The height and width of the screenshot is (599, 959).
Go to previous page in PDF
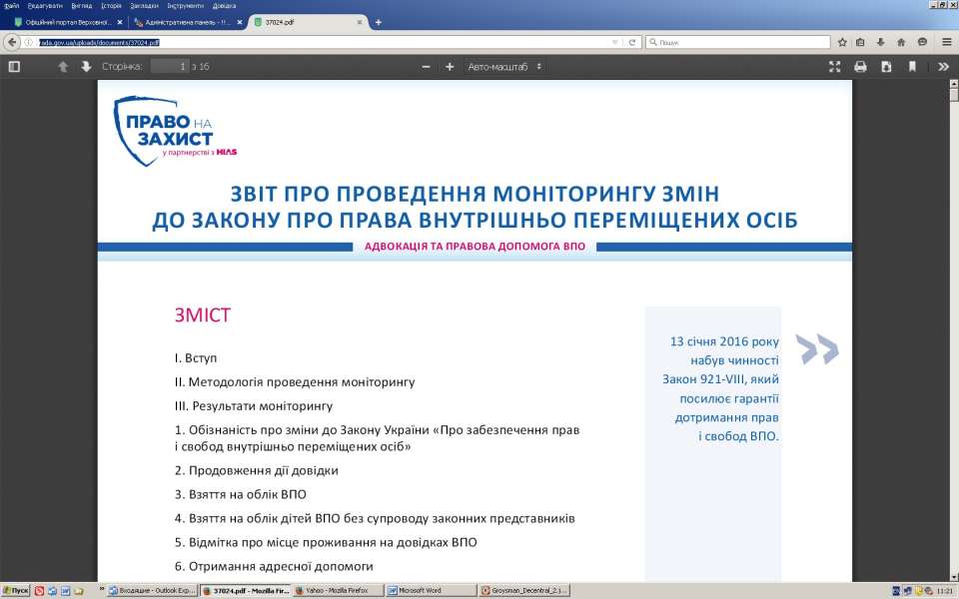pos(63,67)
